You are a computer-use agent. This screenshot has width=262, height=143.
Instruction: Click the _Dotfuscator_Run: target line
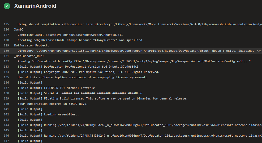click(29, 56)
